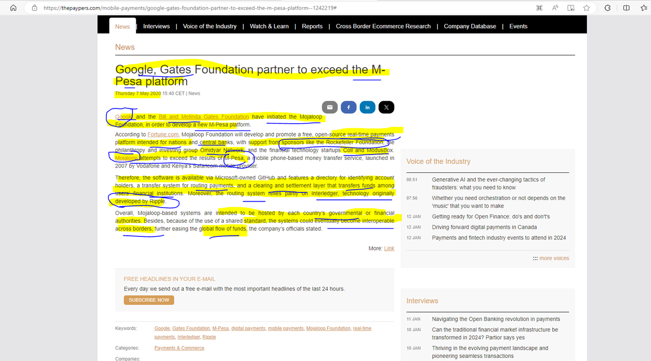Open Cross Border Ecommerce Research menu item

tap(383, 26)
